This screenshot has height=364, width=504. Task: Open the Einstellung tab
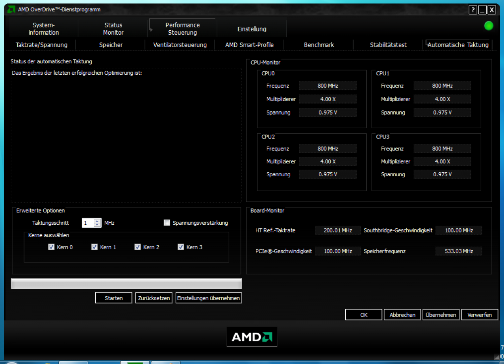click(252, 29)
